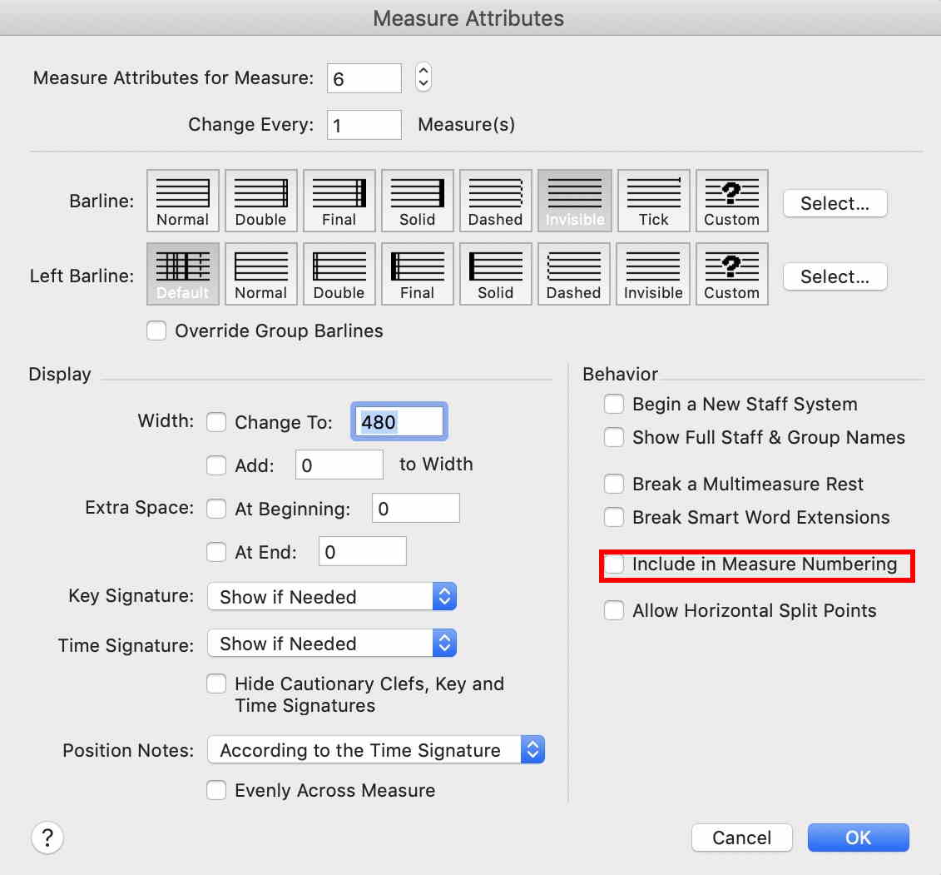Enable Include in Measure Numbering checkbox

tap(614, 564)
